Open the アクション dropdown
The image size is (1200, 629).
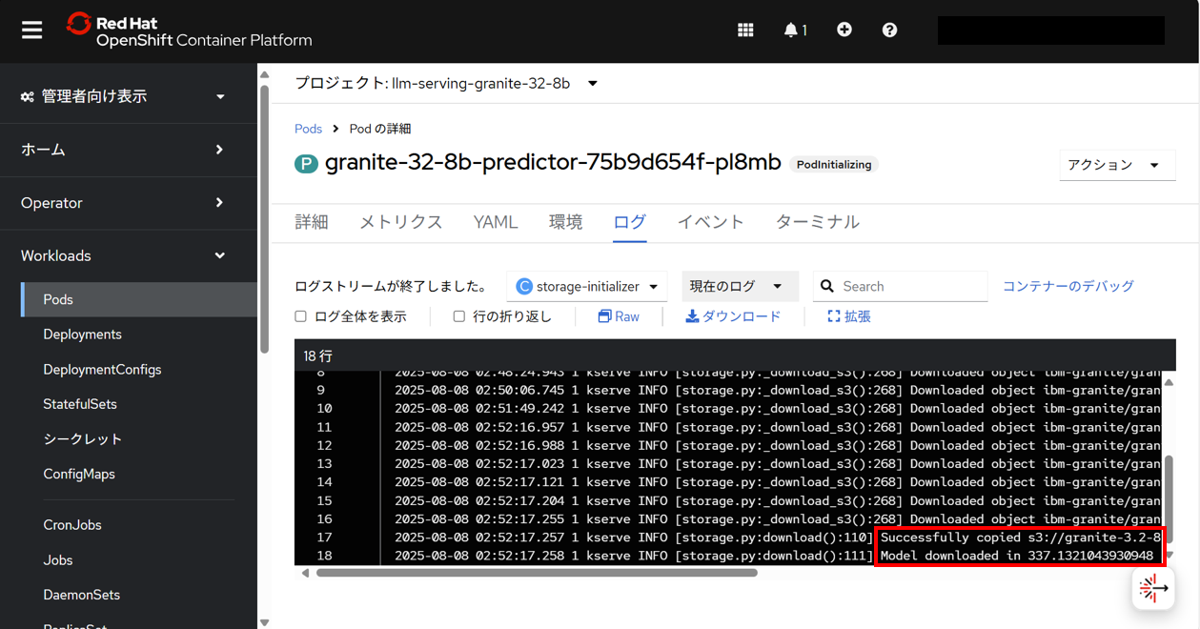tap(1117, 165)
